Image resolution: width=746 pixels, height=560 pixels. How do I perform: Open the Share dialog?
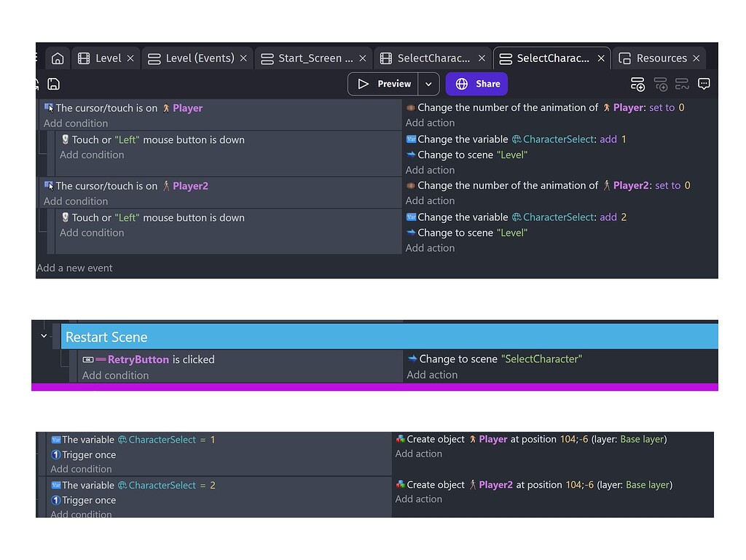476,84
